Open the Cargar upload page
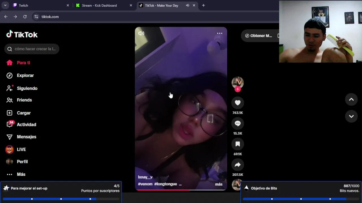The width and height of the screenshot is (362, 203). coord(18,113)
